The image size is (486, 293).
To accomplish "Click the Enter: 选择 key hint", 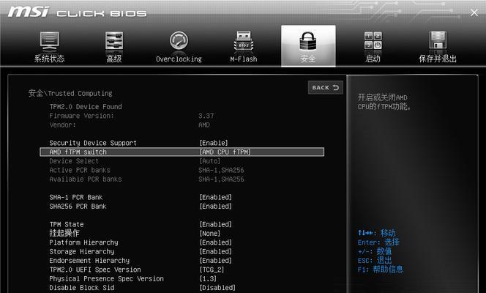I will pos(378,242).
